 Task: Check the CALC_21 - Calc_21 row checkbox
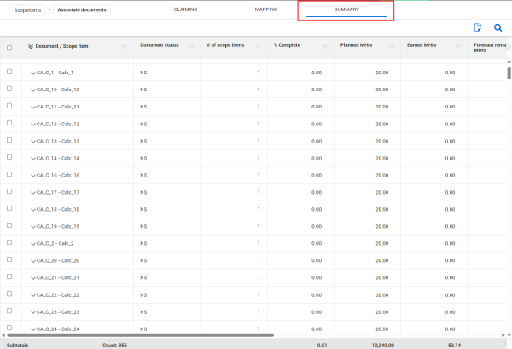9,276
